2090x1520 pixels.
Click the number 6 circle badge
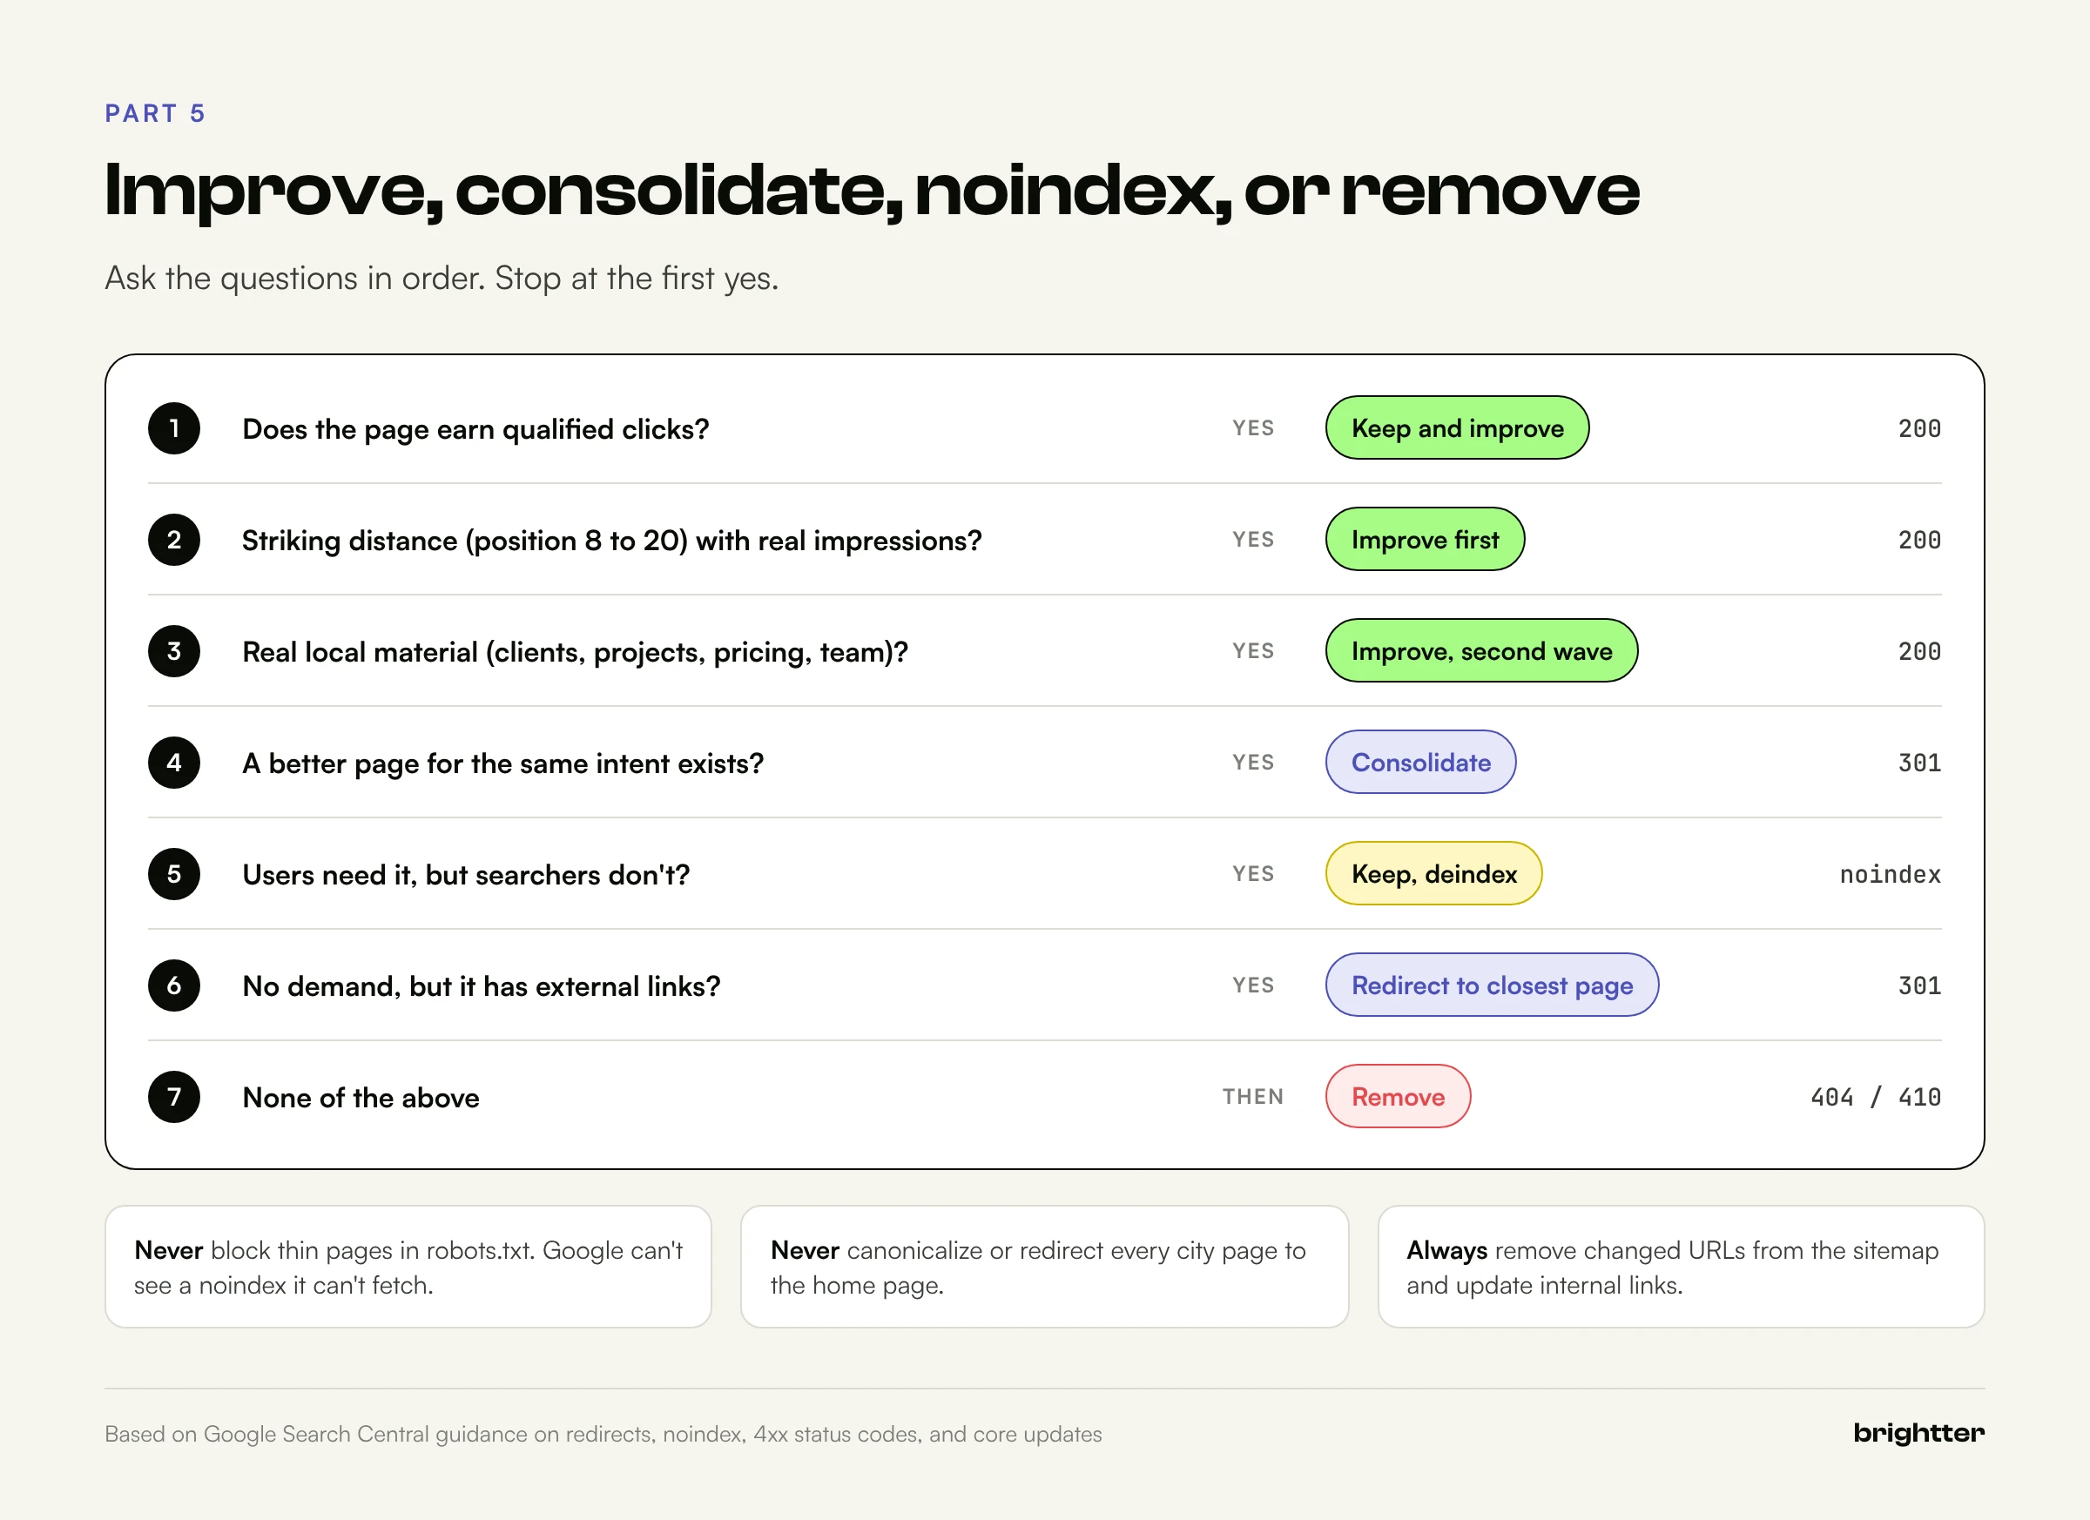[x=174, y=985]
